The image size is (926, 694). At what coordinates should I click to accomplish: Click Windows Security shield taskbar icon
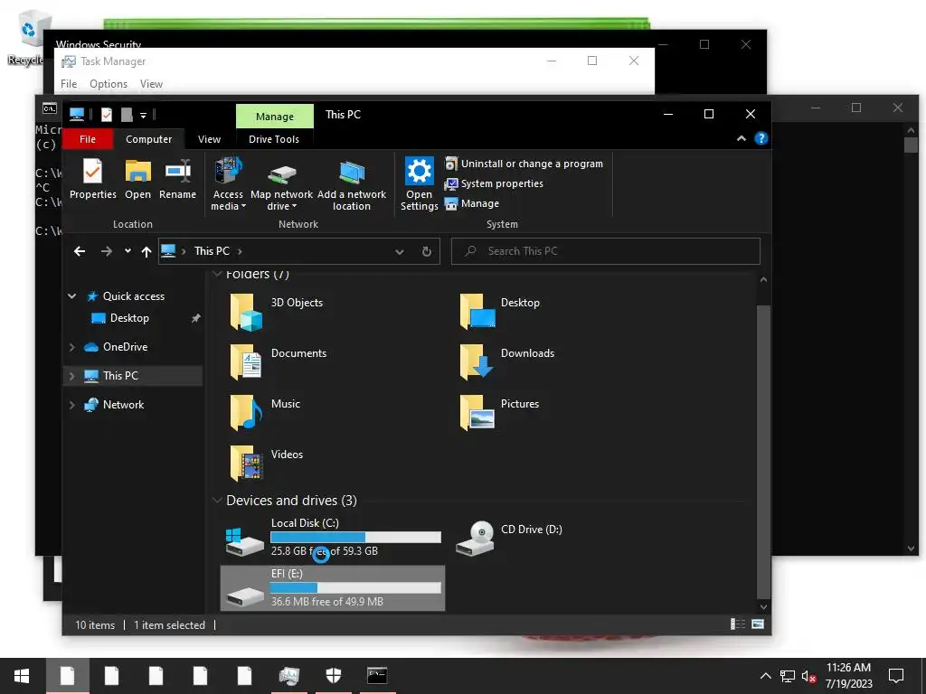tap(334, 676)
